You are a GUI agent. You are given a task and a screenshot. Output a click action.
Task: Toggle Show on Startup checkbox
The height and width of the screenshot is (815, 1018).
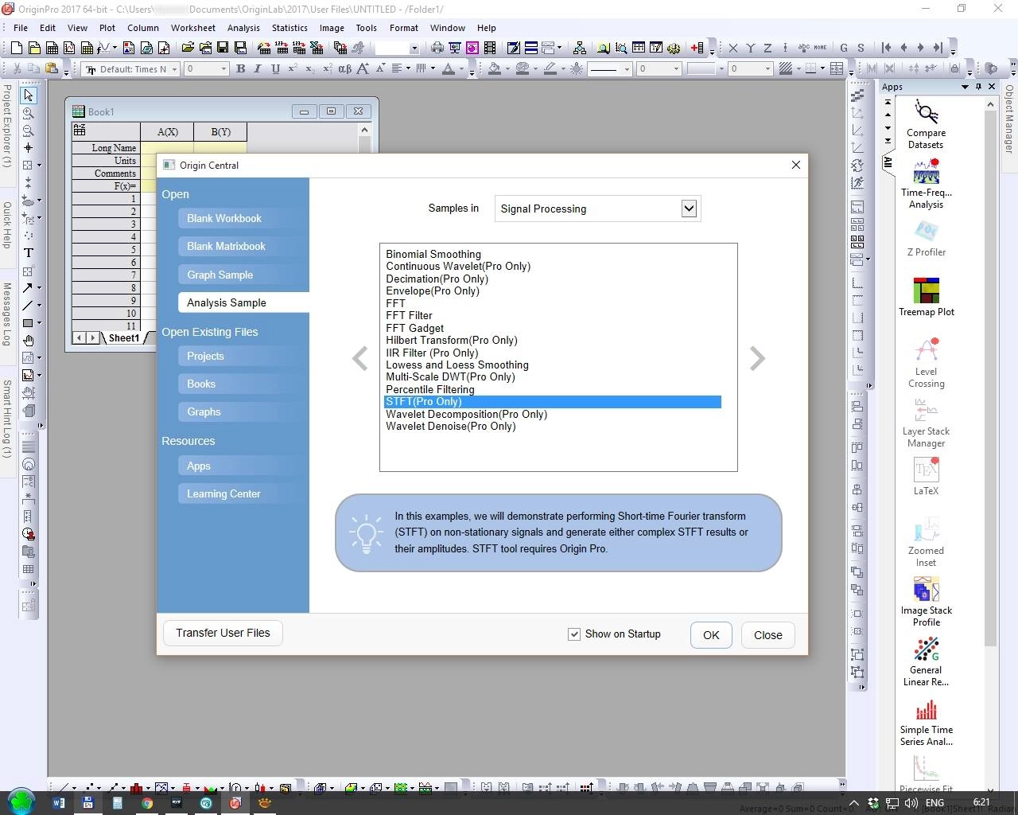574,634
